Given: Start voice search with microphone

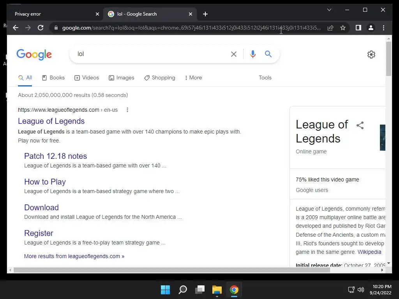Looking at the screenshot, I should pos(252,54).
